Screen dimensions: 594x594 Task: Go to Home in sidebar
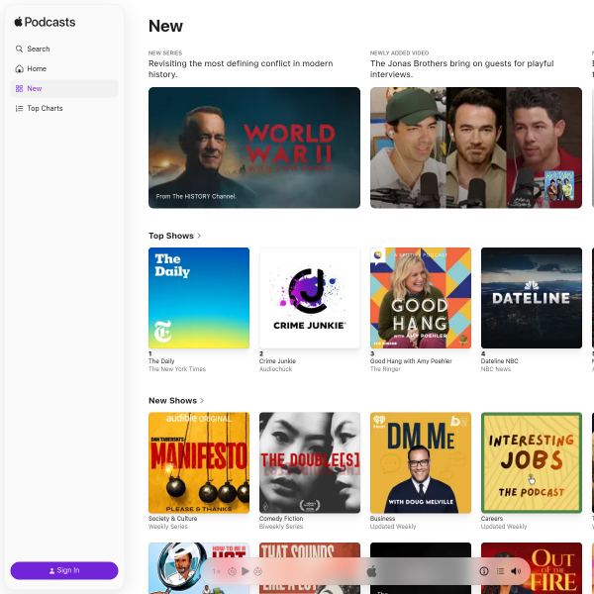64,68
